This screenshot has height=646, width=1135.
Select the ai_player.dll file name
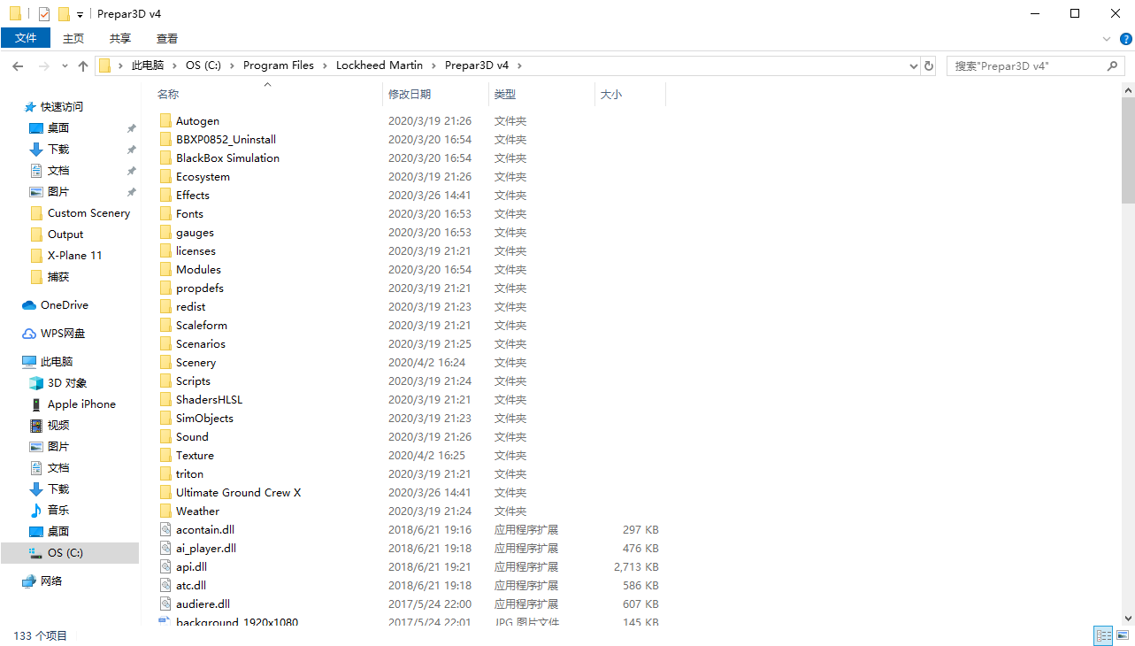tap(206, 549)
